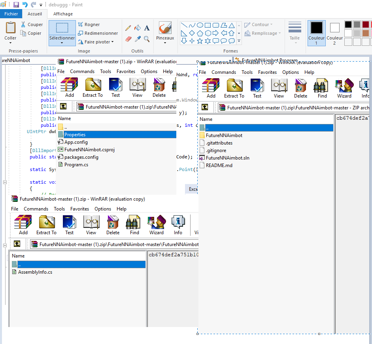Select the Text tool
Image resolution: width=372 pixels, height=344 pixels.
(x=147, y=28)
